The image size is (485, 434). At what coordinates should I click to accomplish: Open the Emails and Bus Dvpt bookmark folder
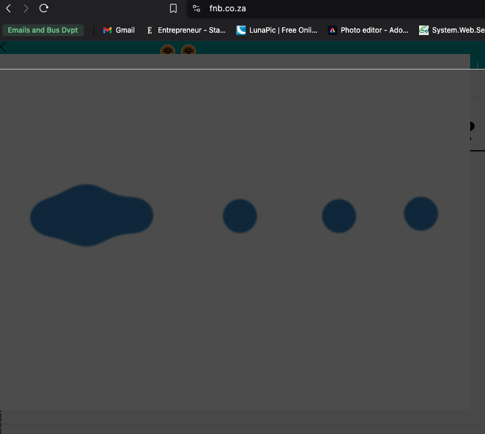(43, 30)
